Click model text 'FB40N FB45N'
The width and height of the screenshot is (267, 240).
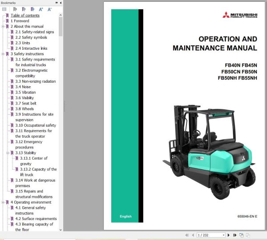click(241, 65)
